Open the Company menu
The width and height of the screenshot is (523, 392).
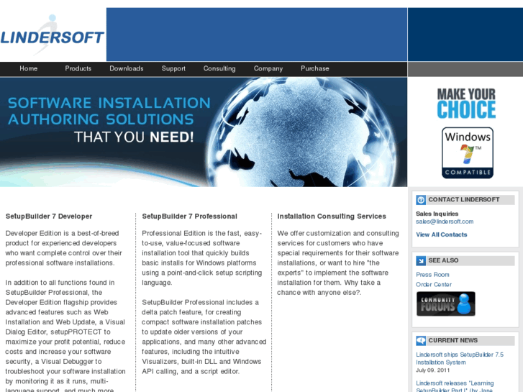(x=268, y=68)
